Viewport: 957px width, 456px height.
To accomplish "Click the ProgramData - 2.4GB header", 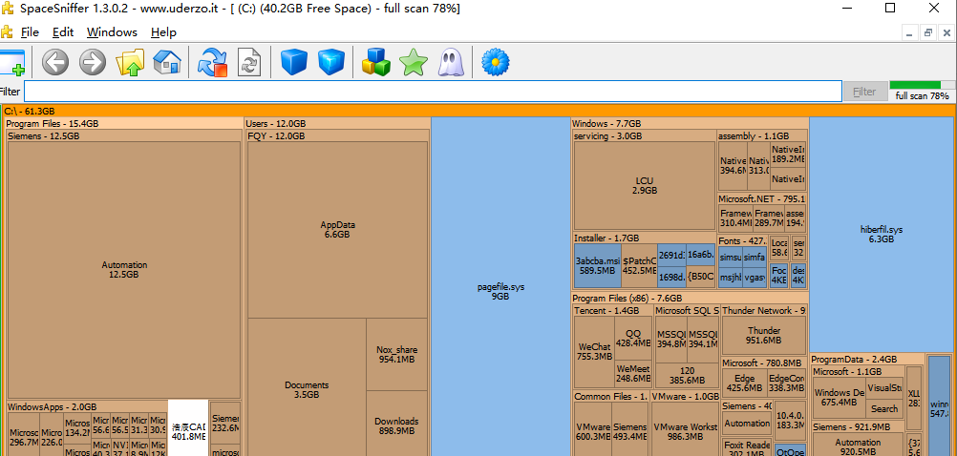I will click(867, 359).
